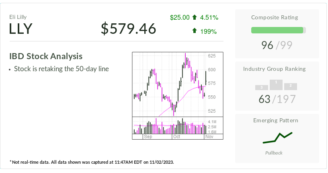Click the LLY ticker symbol

click(20, 29)
